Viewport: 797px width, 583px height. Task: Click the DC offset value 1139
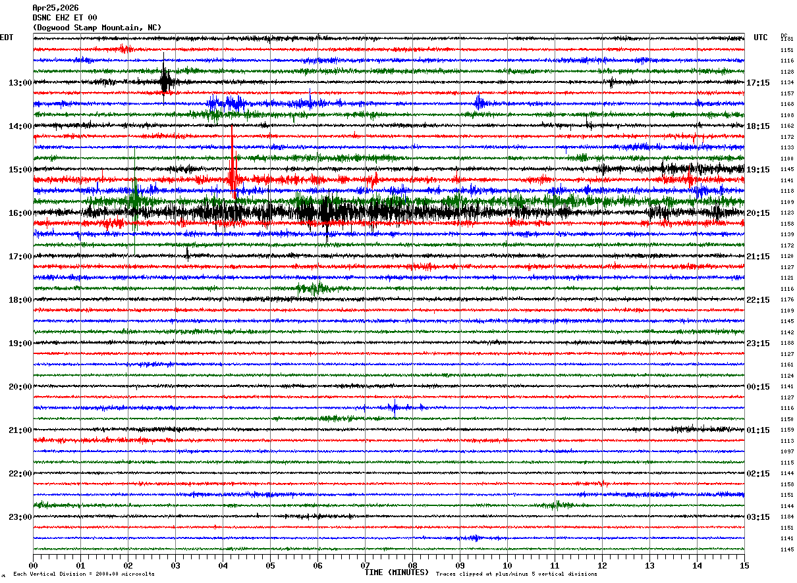[x=786, y=235]
